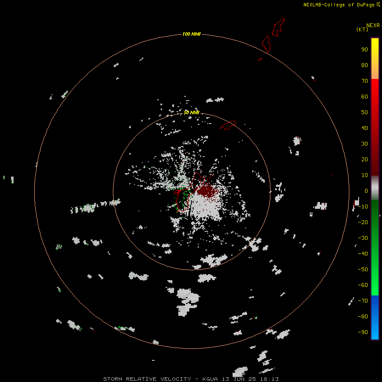Click the red Guam island outline at center
The height and width of the screenshot is (382, 382).
[x=190, y=192]
